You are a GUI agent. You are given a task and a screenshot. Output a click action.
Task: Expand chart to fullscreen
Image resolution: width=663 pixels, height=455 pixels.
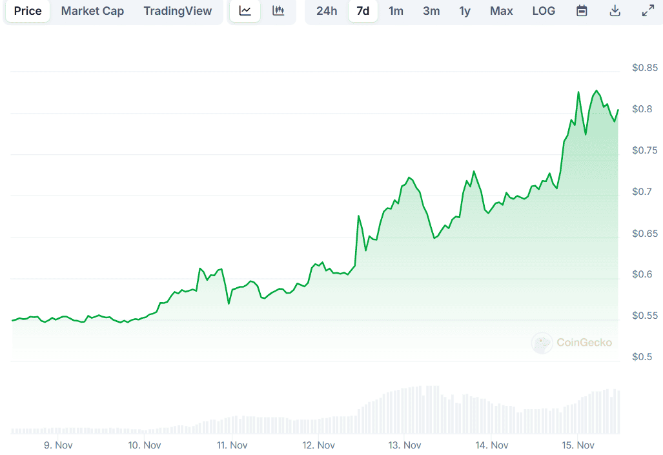pyautogui.click(x=648, y=11)
